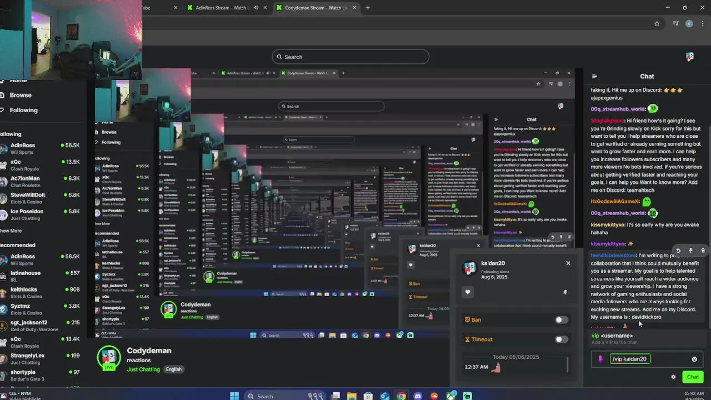Reply to the hws41codevestore chat message
The width and height of the screenshot is (711, 400).
click(678, 251)
